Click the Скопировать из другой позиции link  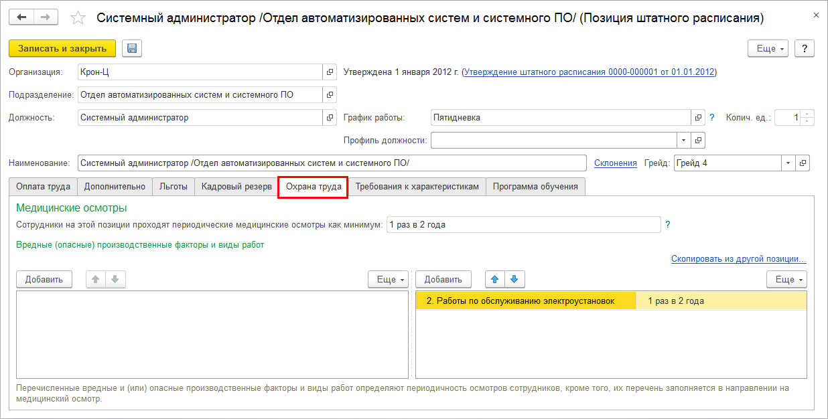(x=738, y=259)
